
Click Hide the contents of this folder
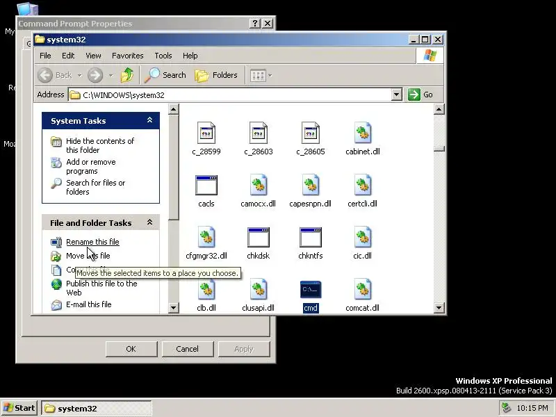[100, 145]
